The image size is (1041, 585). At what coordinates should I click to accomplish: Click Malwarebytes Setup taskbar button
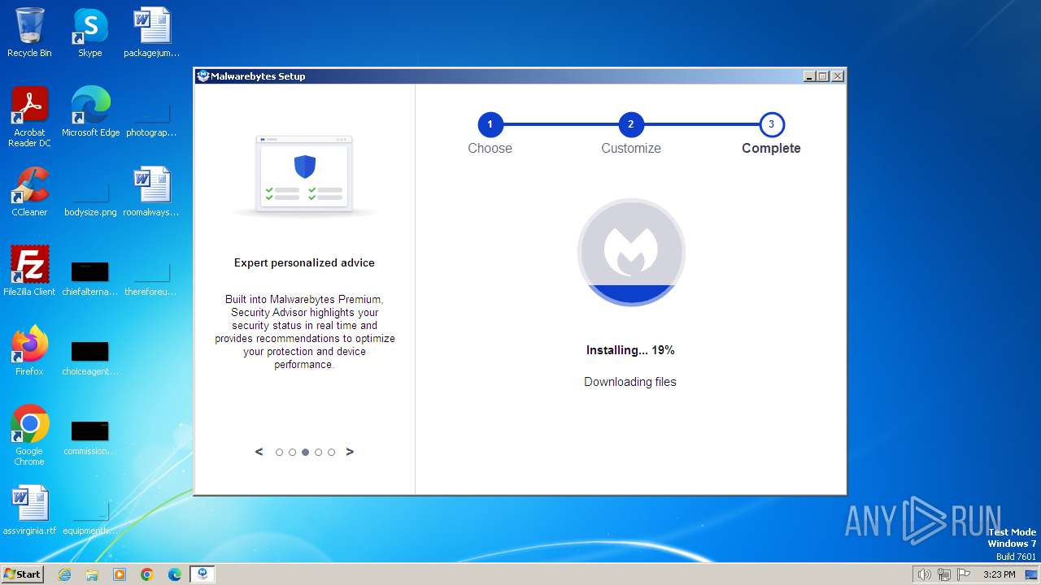(x=203, y=574)
